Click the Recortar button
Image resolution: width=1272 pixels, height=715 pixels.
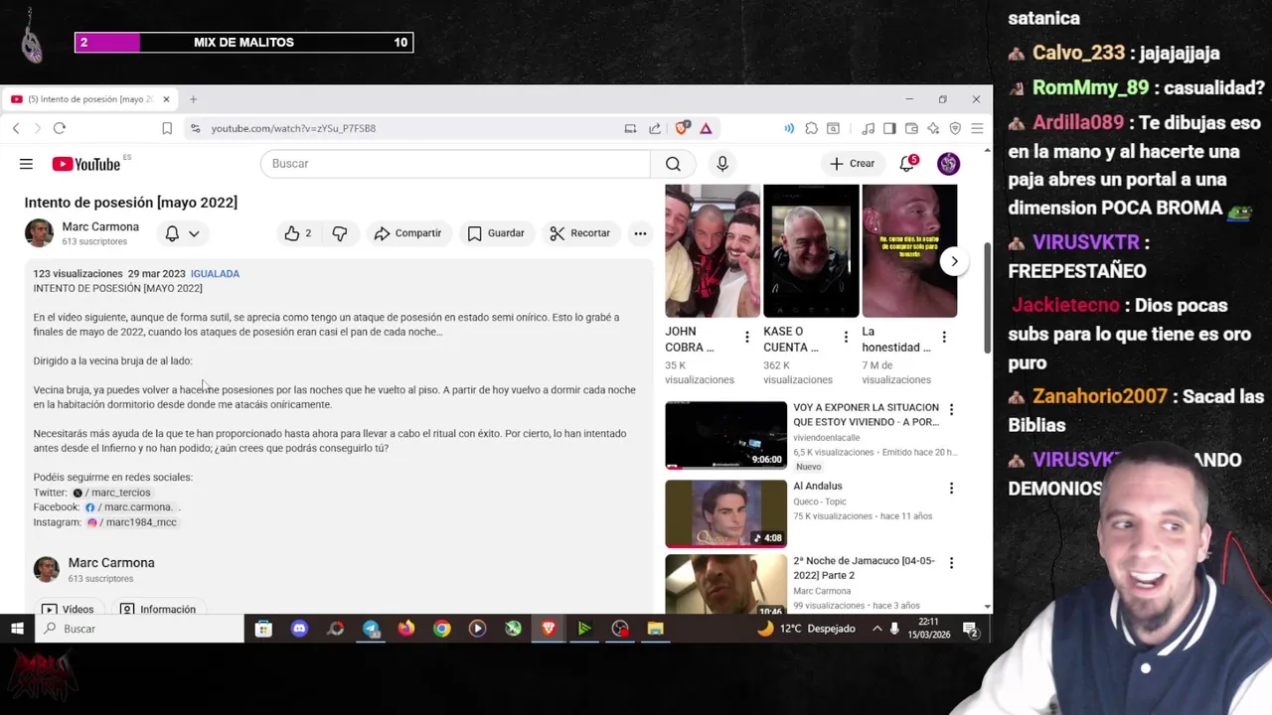[x=580, y=233]
